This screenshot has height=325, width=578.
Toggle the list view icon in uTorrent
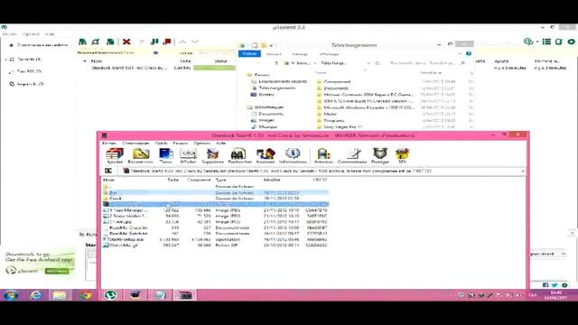tap(546, 42)
